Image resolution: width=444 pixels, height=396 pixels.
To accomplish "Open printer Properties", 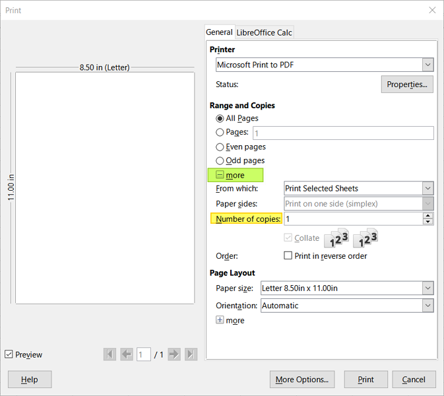I will point(406,84).
